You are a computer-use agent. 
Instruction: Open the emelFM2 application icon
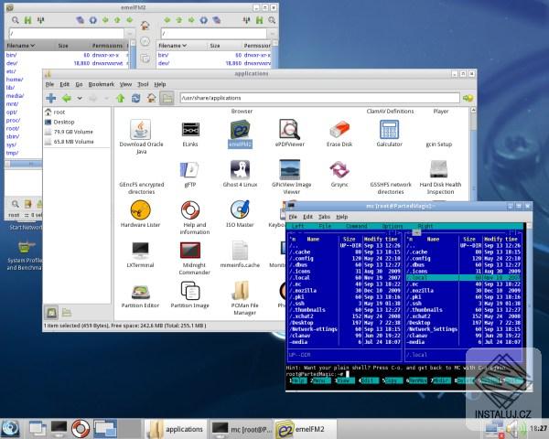tap(241, 131)
